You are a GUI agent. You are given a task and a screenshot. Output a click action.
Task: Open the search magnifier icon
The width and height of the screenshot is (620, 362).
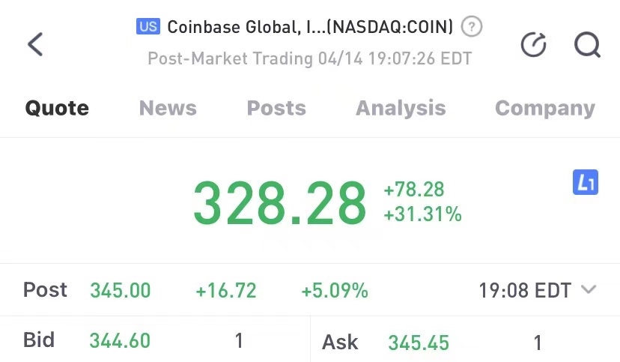[587, 45]
